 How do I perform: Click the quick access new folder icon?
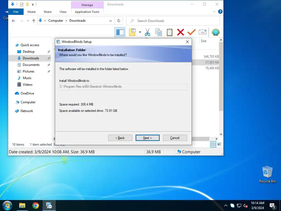27,4
